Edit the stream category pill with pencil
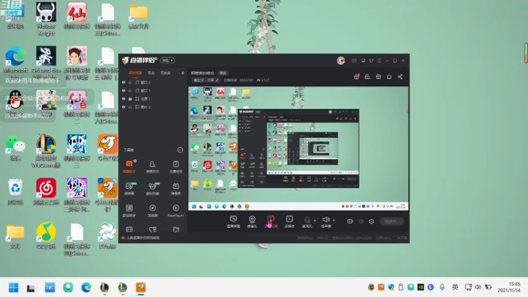Image resolution: width=528 pixels, height=297 pixels. point(207,80)
